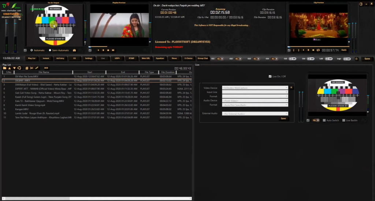This screenshot has height=201, width=375.
Task: Click the move up arrow in Play List
Action: pos(10,68)
